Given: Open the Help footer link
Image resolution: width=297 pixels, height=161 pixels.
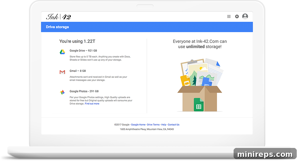Looking at the screenshot, I should [164, 125].
